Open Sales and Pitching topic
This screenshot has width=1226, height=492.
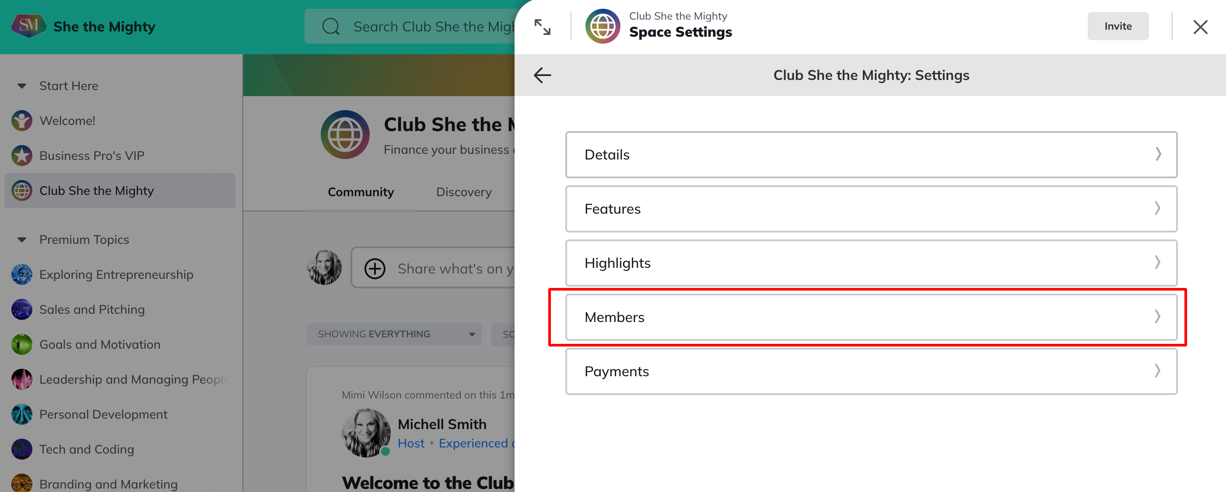(92, 309)
